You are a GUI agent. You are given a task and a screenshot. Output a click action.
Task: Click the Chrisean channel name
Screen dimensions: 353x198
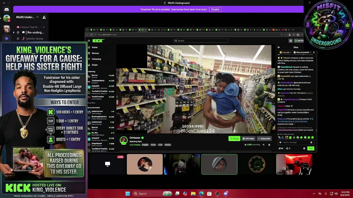pos(135,138)
